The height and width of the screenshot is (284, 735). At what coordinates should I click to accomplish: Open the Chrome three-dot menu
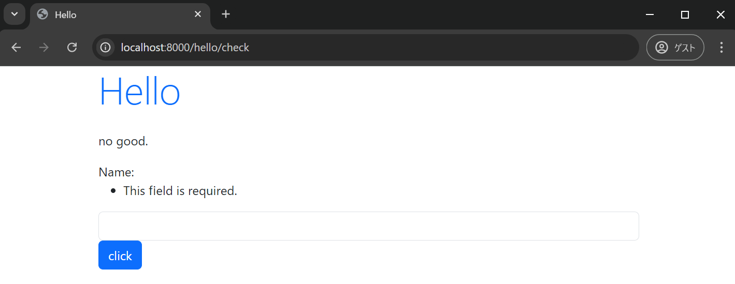[x=722, y=48]
